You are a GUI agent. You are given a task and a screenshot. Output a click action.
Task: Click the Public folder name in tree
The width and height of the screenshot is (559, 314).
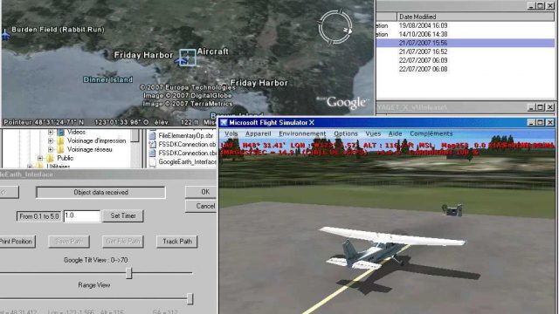point(65,158)
